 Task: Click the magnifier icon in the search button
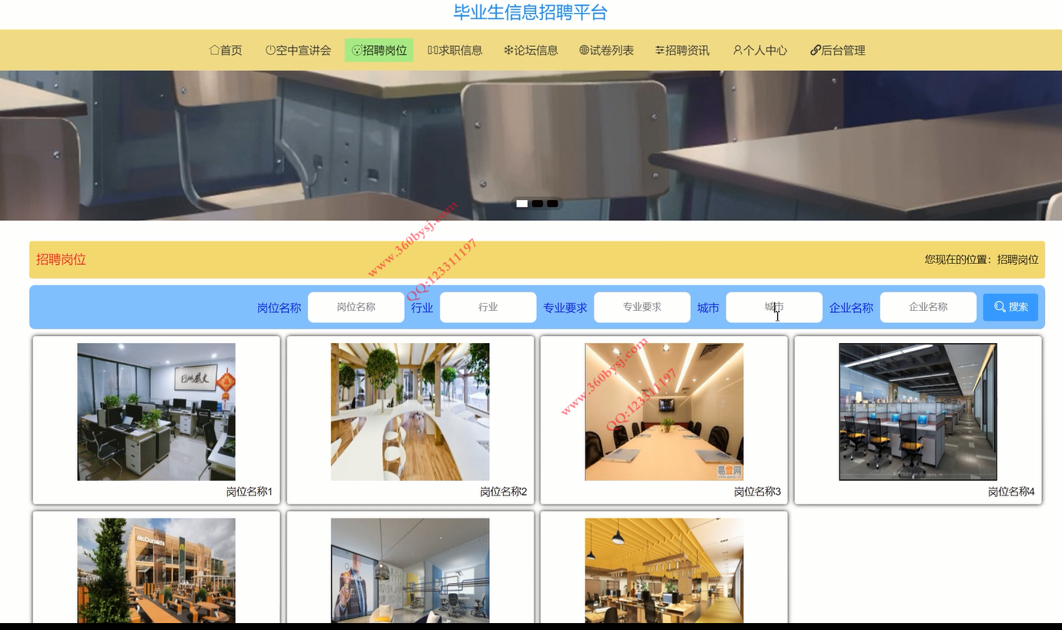tap(1000, 307)
